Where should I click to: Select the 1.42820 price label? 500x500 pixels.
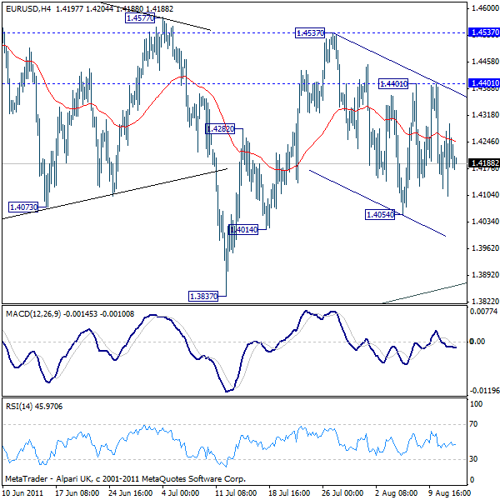221,129
